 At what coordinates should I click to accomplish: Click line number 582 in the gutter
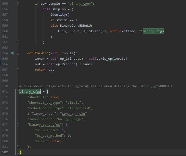pos(5,152)
